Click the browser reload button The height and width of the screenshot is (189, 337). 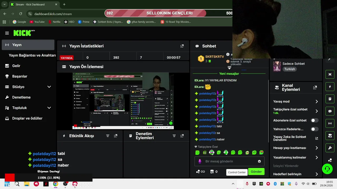[x=21, y=14]
